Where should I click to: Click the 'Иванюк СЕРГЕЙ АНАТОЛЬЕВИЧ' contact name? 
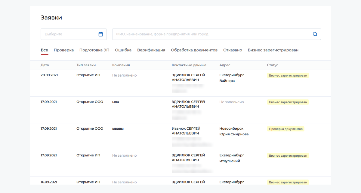[186, 131]
